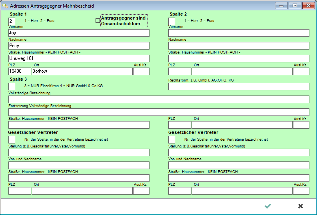The width and height of the screenshot is (317, 215).
Task: Click Spalte 1 PLZ field 19406
Action: point(20,71)
